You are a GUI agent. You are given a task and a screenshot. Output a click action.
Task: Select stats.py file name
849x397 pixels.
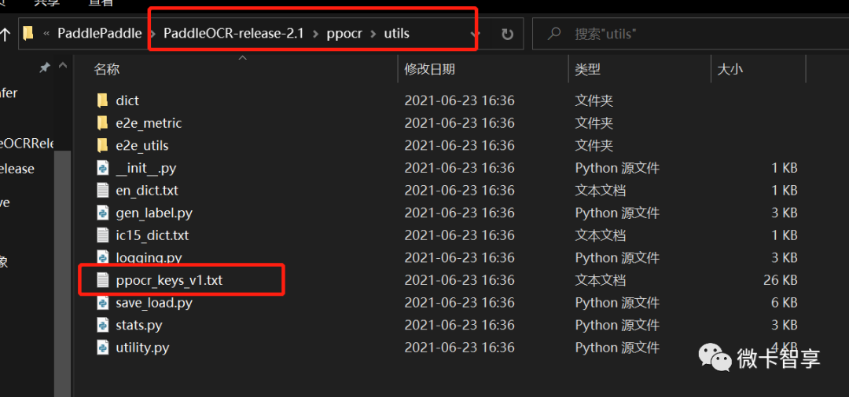(138, 325)
